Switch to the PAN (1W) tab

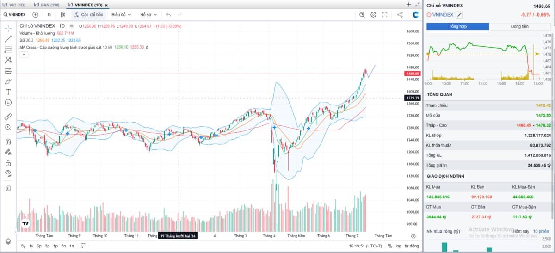(47, 5)
